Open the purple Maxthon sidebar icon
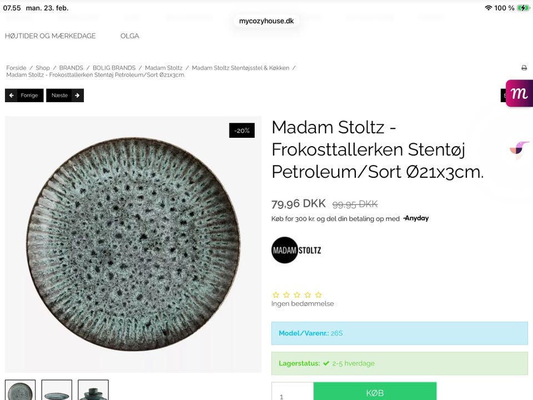The width and height of the screenshot is (533, 400). click(520, 93)
